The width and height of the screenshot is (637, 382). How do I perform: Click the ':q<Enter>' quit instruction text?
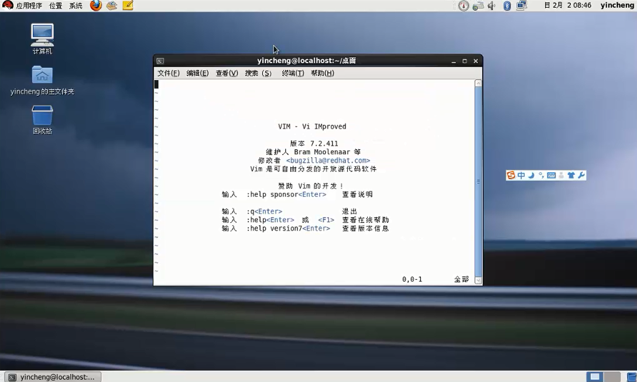pyautogui.click(x=264, y=211)
